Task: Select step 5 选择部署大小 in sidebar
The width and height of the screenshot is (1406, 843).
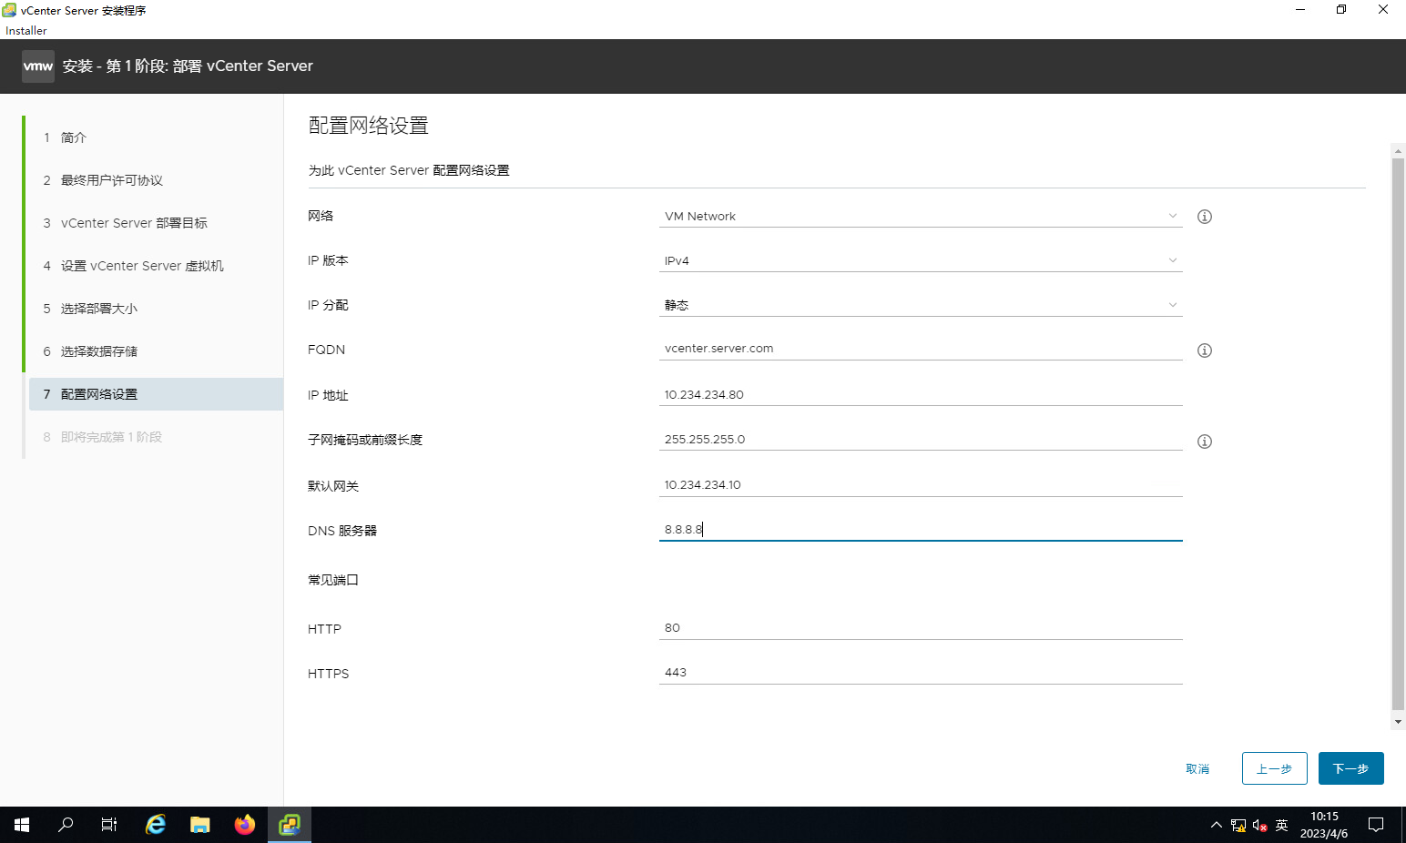Action: [x=99, y=309]
